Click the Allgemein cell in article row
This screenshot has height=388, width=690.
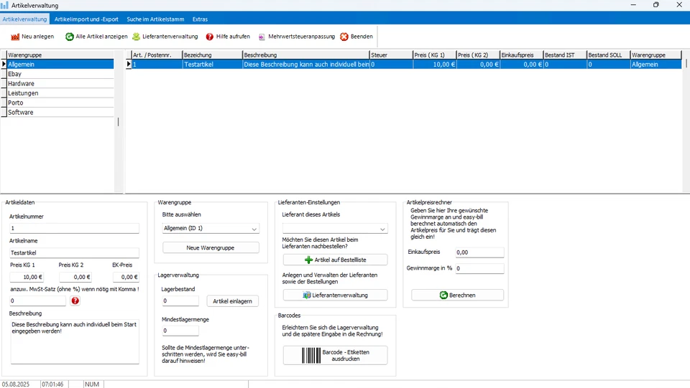(x=655, y=64)
